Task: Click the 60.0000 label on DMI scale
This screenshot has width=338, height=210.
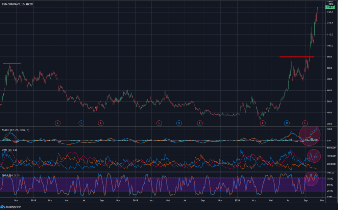Action: point(331,148)
